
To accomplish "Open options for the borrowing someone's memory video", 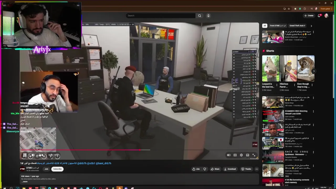I will 313,180.
